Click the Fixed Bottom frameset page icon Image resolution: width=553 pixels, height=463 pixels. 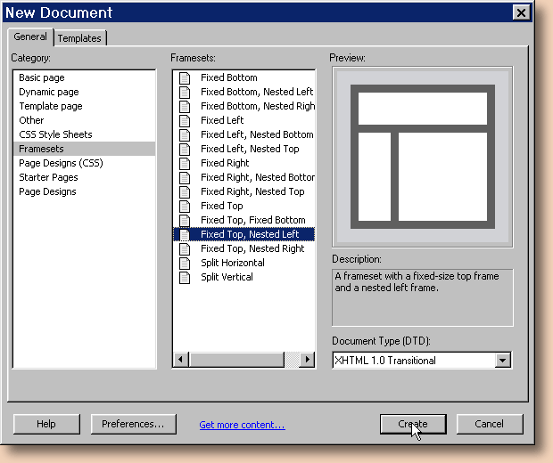tap(185, 77)
